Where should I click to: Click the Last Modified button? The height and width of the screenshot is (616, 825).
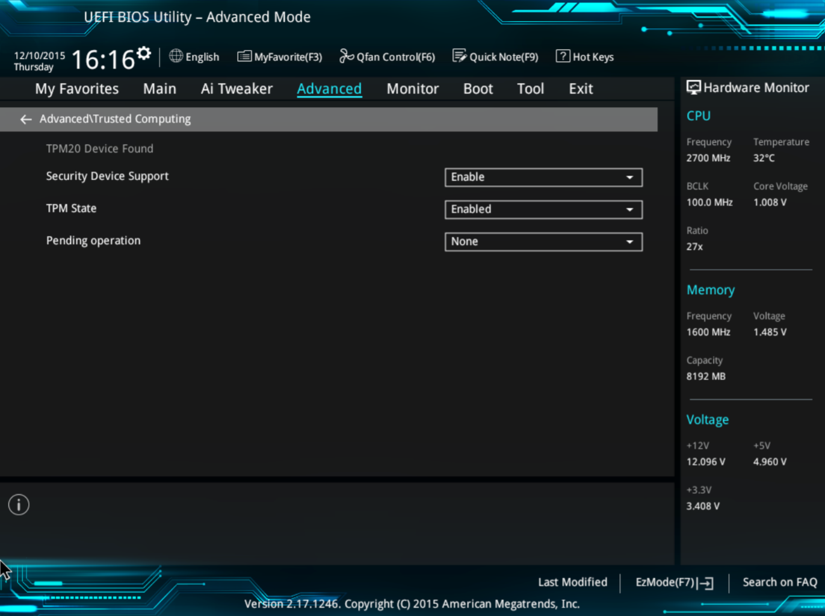point(572,582)
